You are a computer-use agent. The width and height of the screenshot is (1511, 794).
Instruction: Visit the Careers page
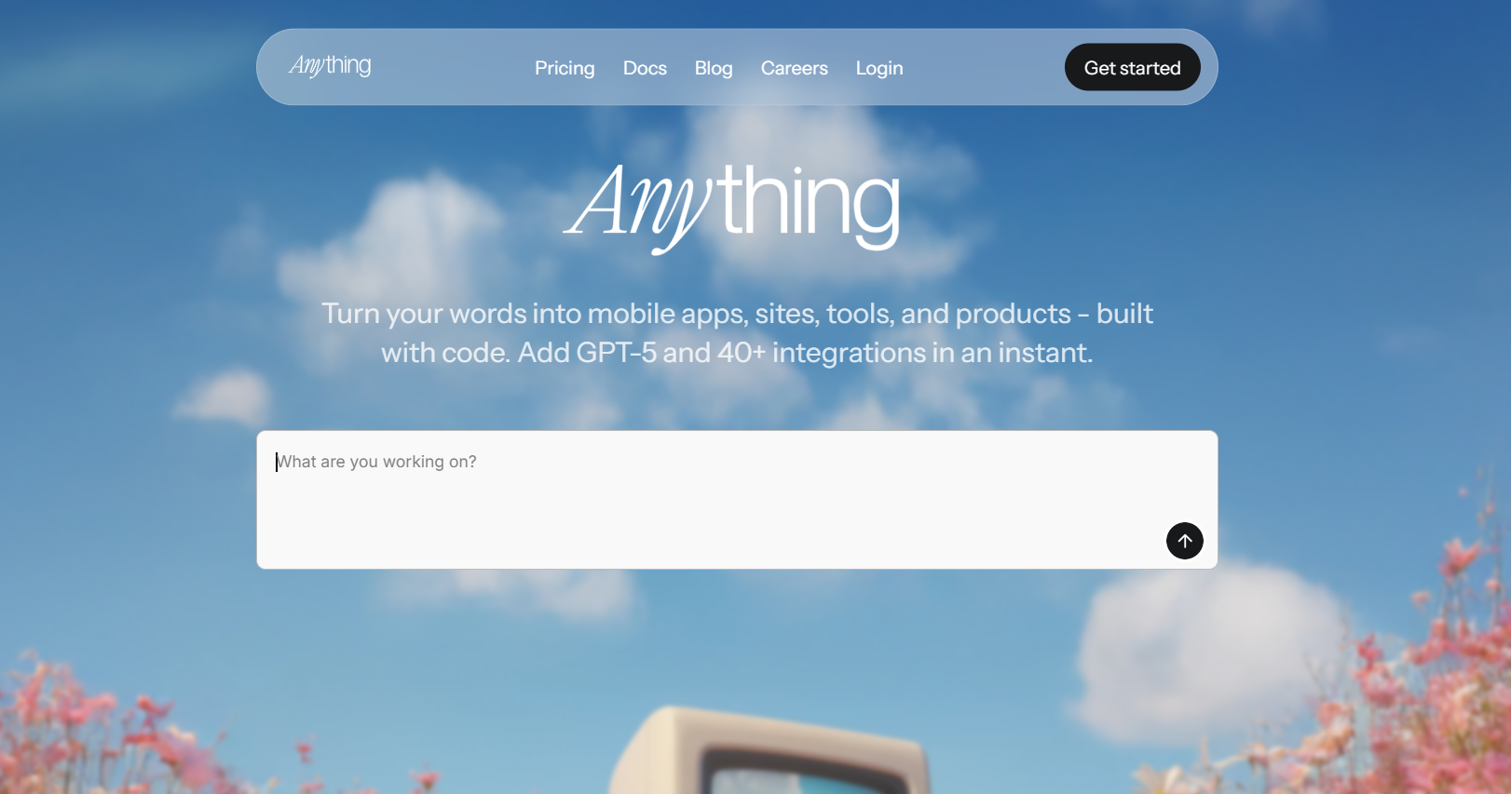tap(794, 68)
